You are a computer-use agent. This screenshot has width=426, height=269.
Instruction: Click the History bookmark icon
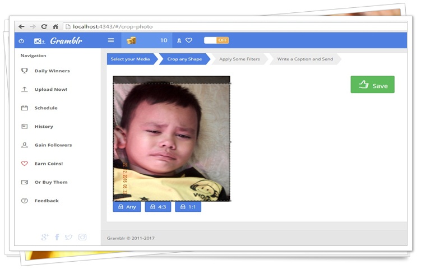25,126
